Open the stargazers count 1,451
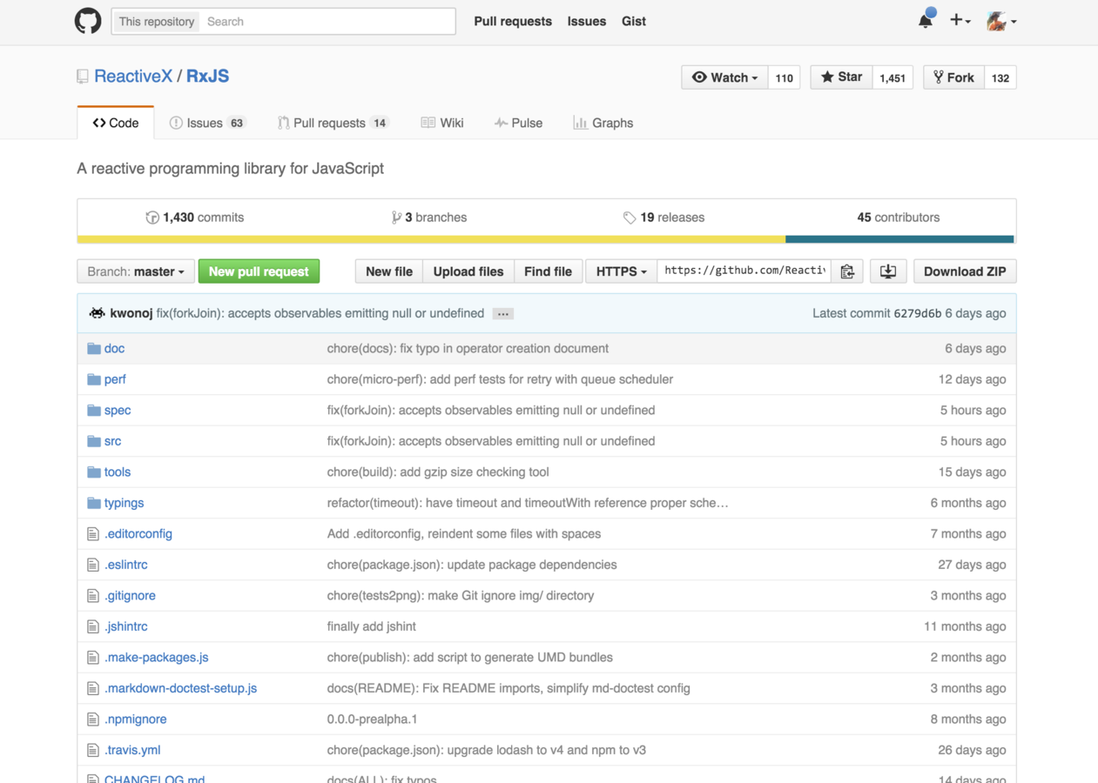 [x=893, y=77]
